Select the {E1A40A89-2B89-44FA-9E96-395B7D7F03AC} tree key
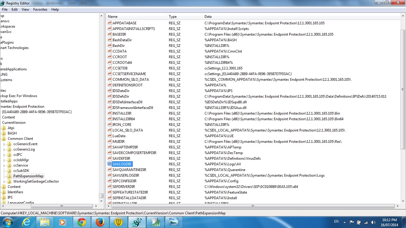 coord(37,112)
